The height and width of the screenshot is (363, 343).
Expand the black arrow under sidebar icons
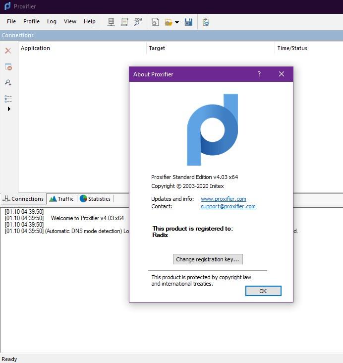click(x=9, y=109)
